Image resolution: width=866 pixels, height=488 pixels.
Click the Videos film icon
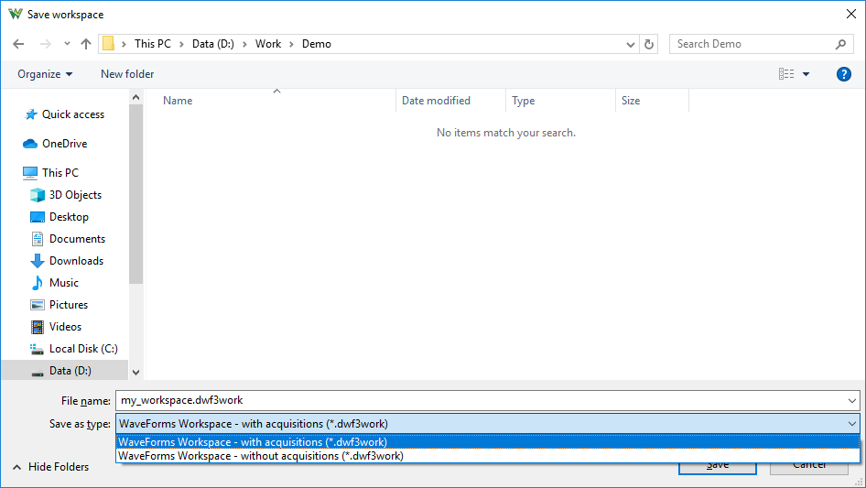[37, 327]
